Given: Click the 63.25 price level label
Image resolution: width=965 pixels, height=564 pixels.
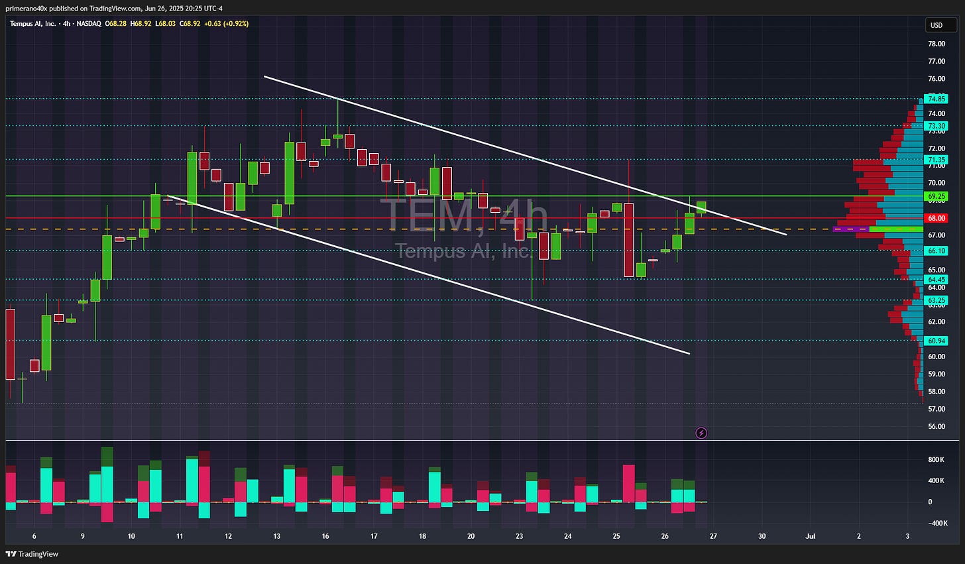Looking at the screenshot, I should pos(937,300).
